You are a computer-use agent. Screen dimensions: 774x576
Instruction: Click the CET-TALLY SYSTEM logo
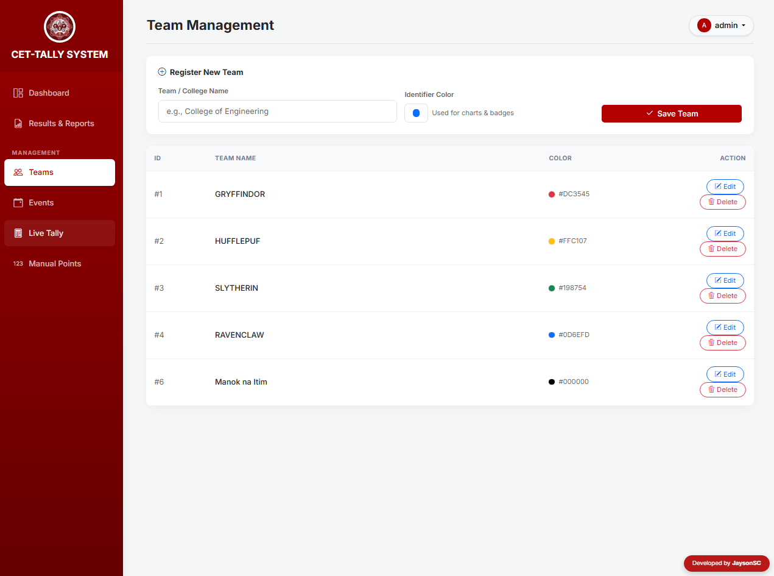pyautogui.click(x=59, y=27)
